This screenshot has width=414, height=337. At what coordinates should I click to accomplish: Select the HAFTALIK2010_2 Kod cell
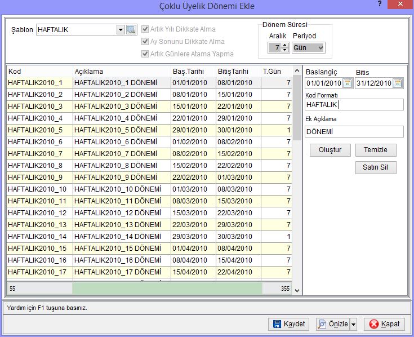39,95
